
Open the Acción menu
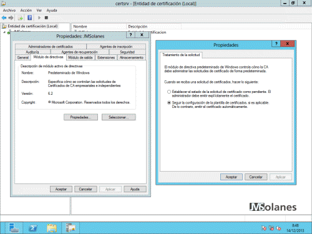[x=26, y=10]
